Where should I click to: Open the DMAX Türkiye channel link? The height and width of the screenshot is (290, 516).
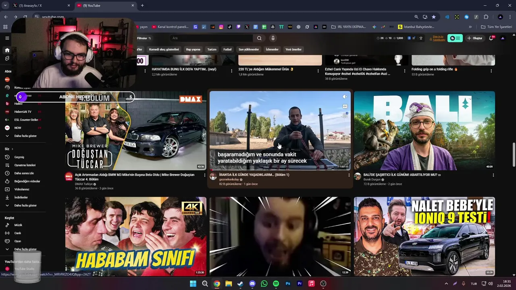coord(83,184)
